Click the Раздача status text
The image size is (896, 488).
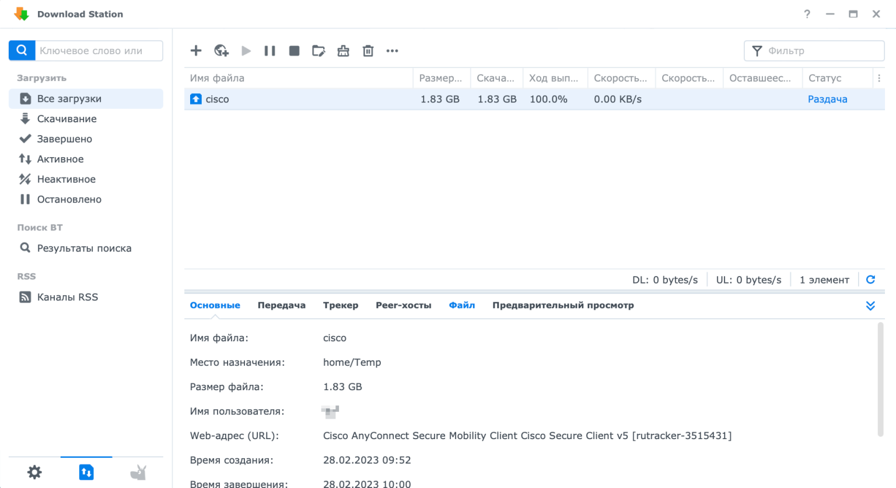(827, 99)
